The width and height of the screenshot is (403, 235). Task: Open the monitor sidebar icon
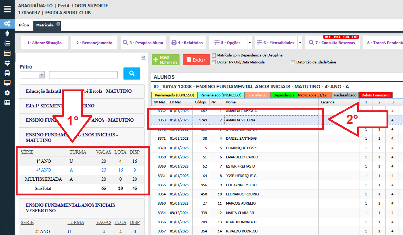7,83
